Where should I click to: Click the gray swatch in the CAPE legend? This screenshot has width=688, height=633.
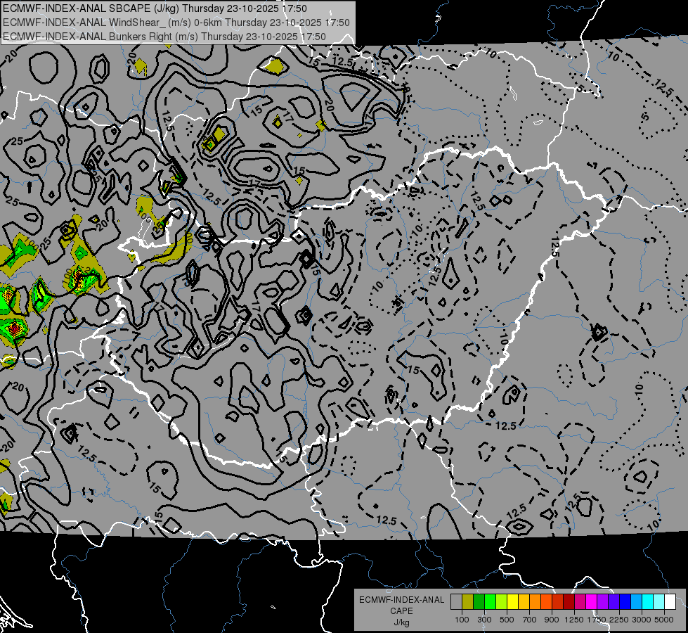(x=456, y=602)
